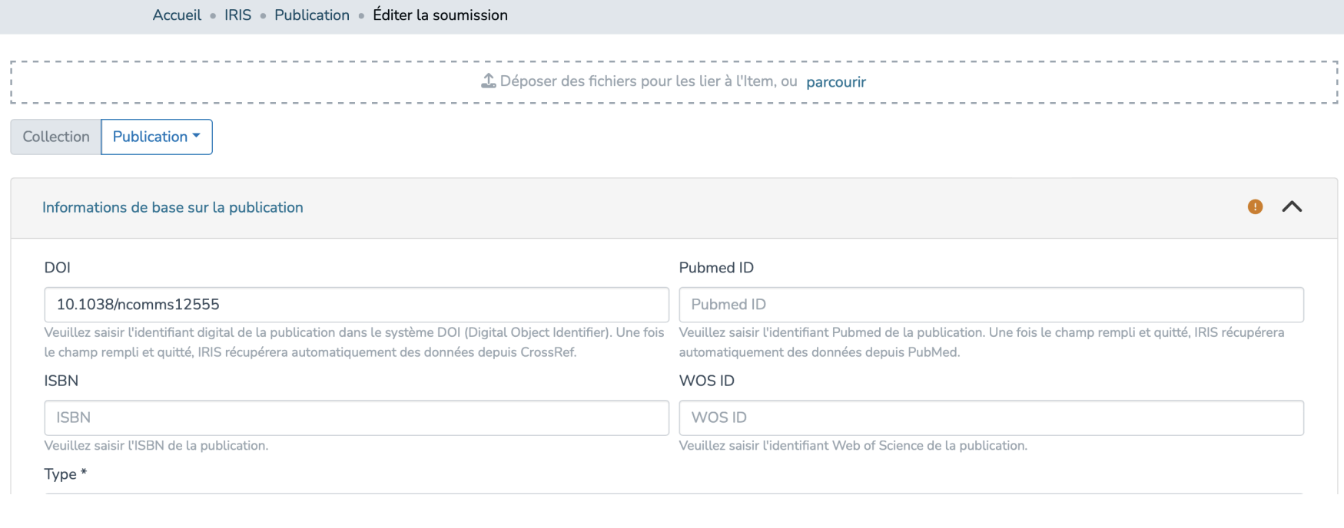Go to Accueil in the breadcrumb

(177, 15)
